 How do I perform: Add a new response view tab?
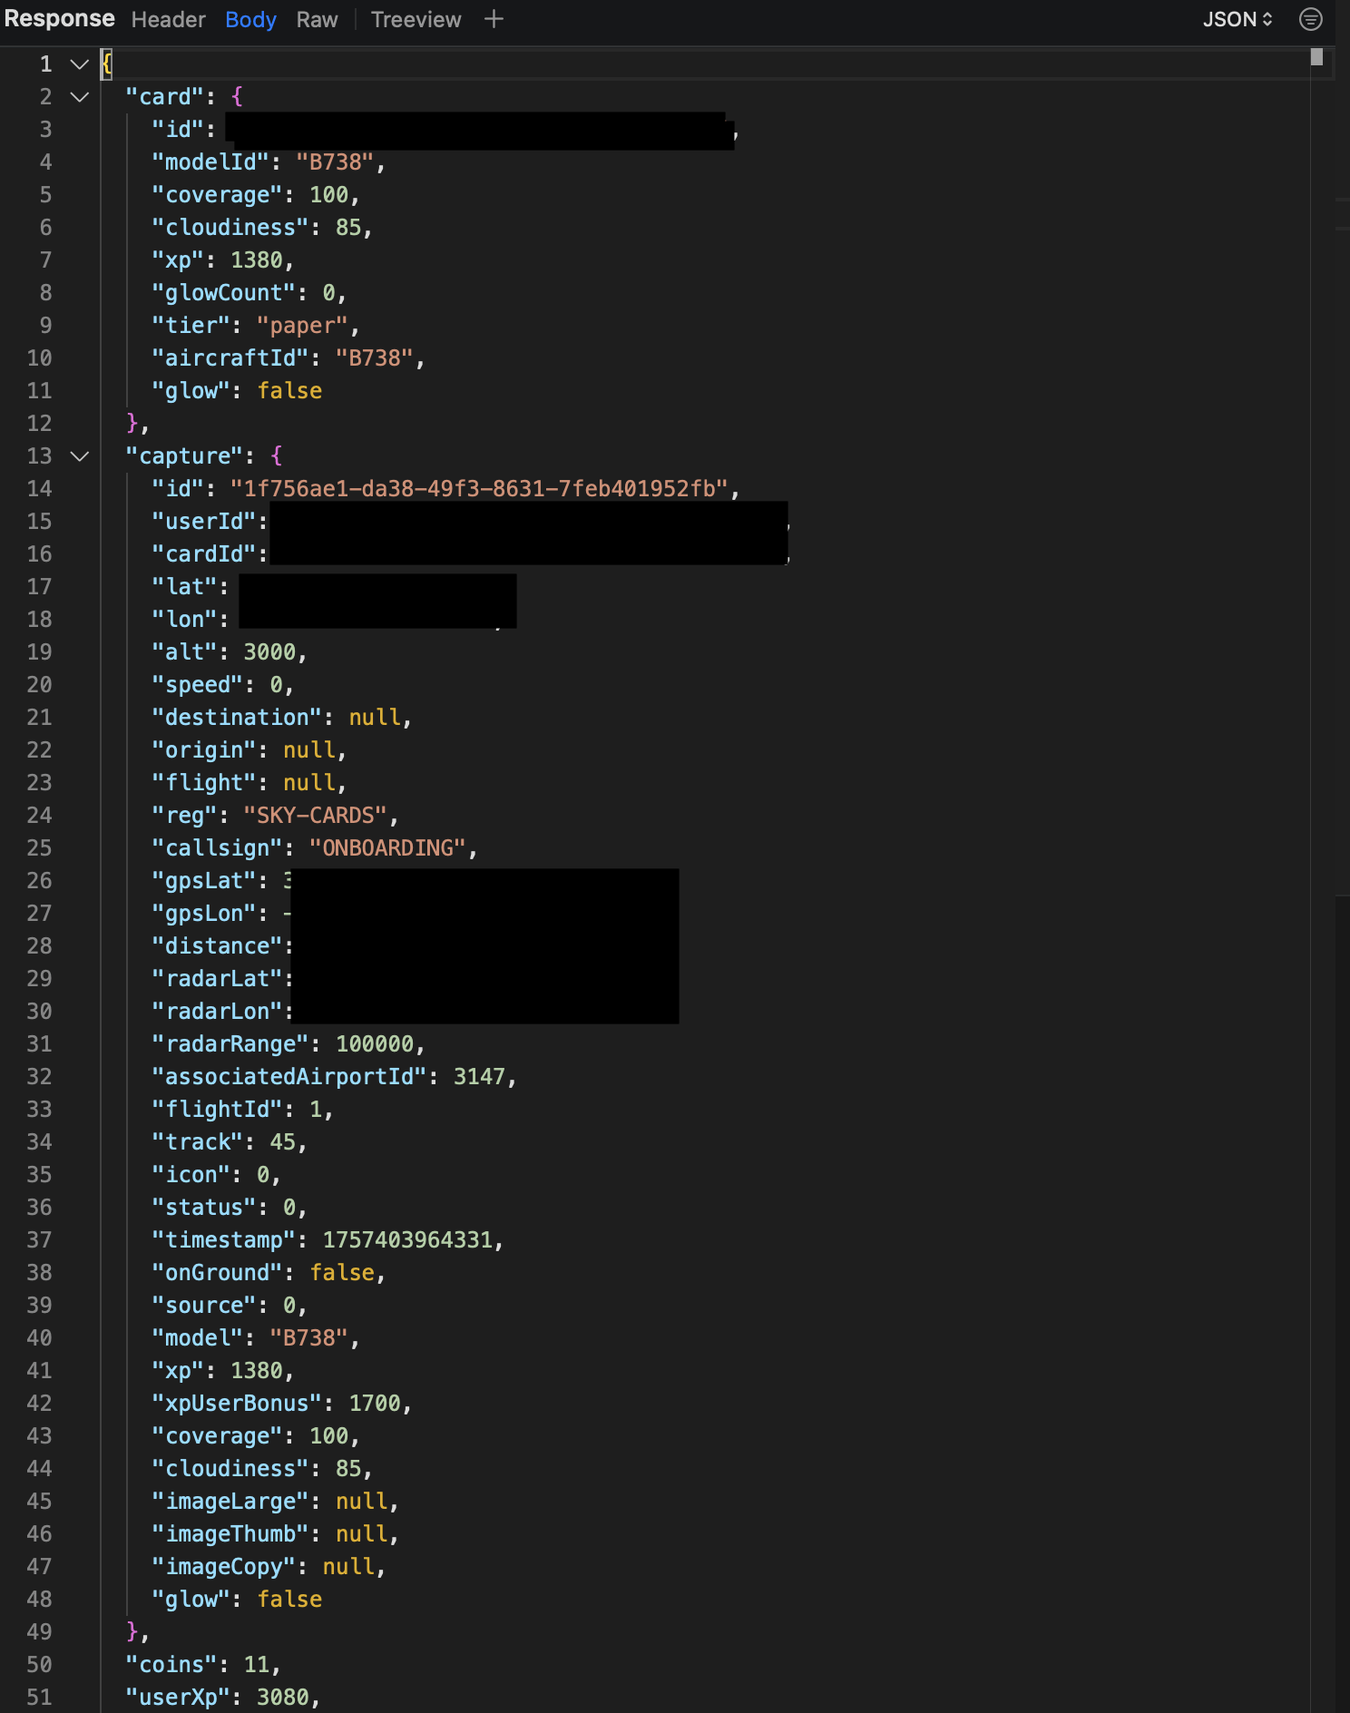tap(494, 19)
